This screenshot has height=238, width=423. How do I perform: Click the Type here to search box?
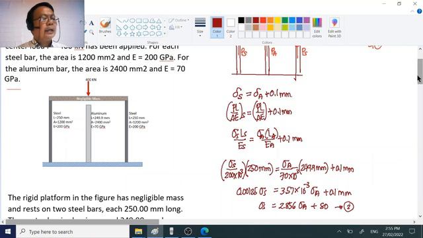tap(73, 231)
